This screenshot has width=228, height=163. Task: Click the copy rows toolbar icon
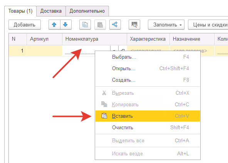tap(85, 25)
